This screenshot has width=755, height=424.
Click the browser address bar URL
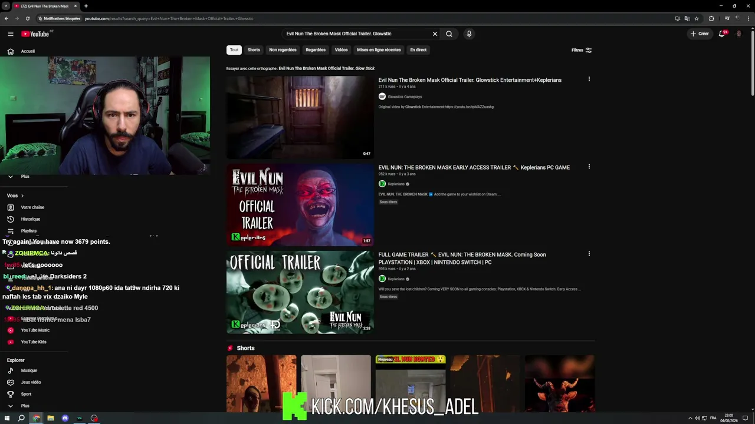169,18
